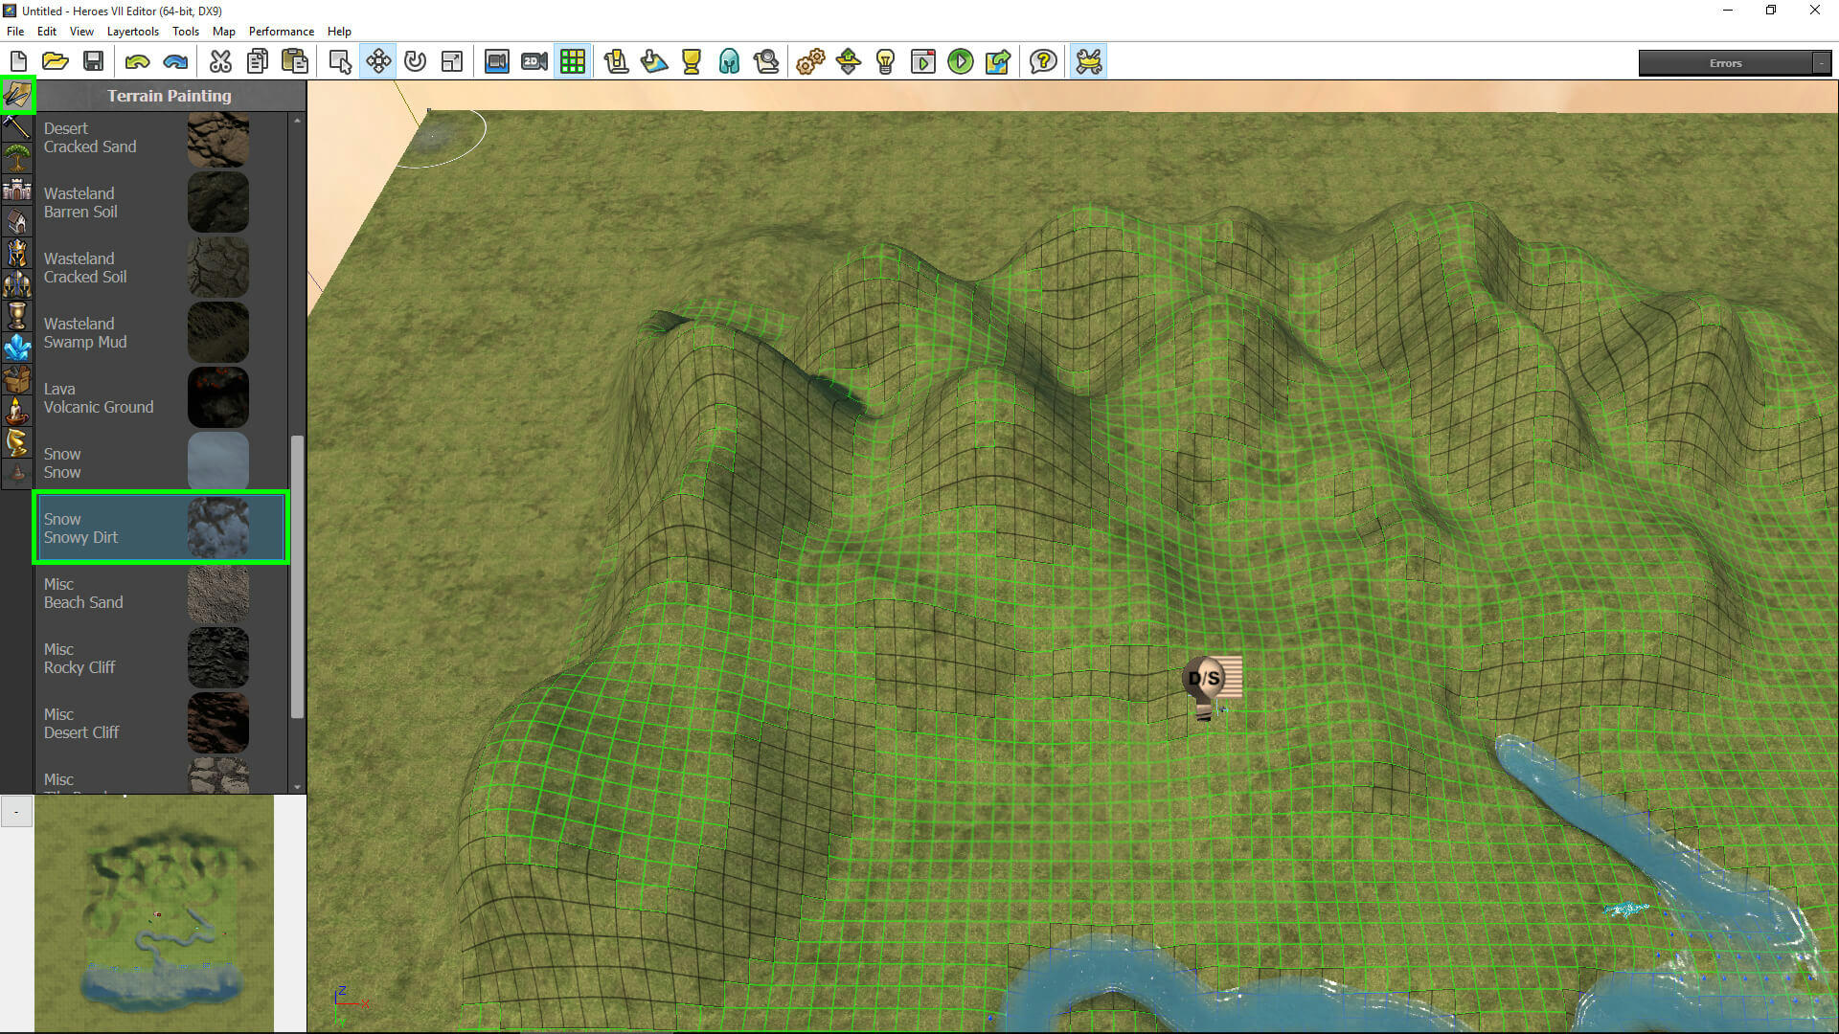The image size is (1839, 1034).
Task: Undo the last action with the green arrow
Action: click(137, 62)
